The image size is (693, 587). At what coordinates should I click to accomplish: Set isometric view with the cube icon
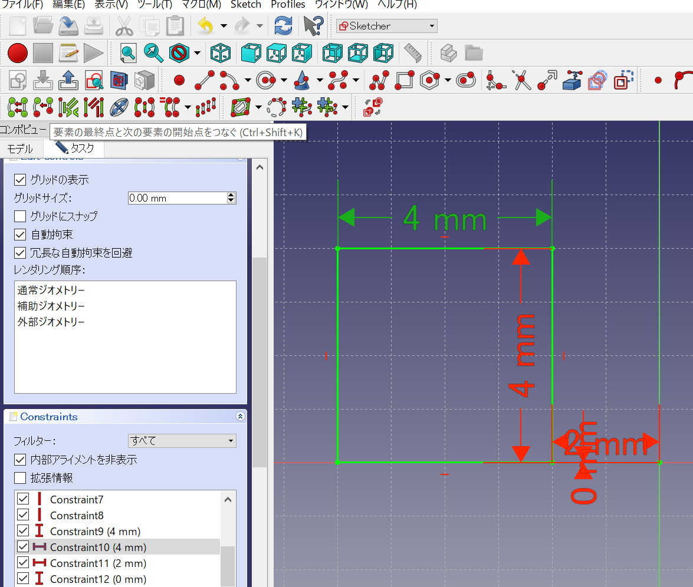point(220,54)
